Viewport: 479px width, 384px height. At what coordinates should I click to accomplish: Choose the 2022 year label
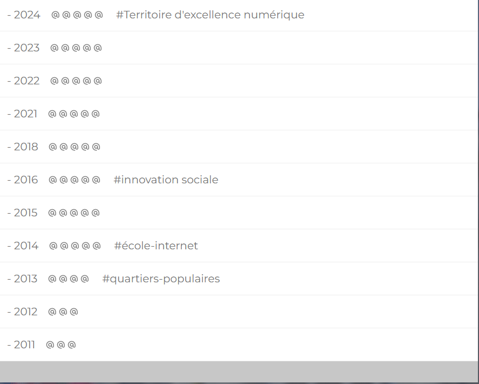tap(27, 81)
